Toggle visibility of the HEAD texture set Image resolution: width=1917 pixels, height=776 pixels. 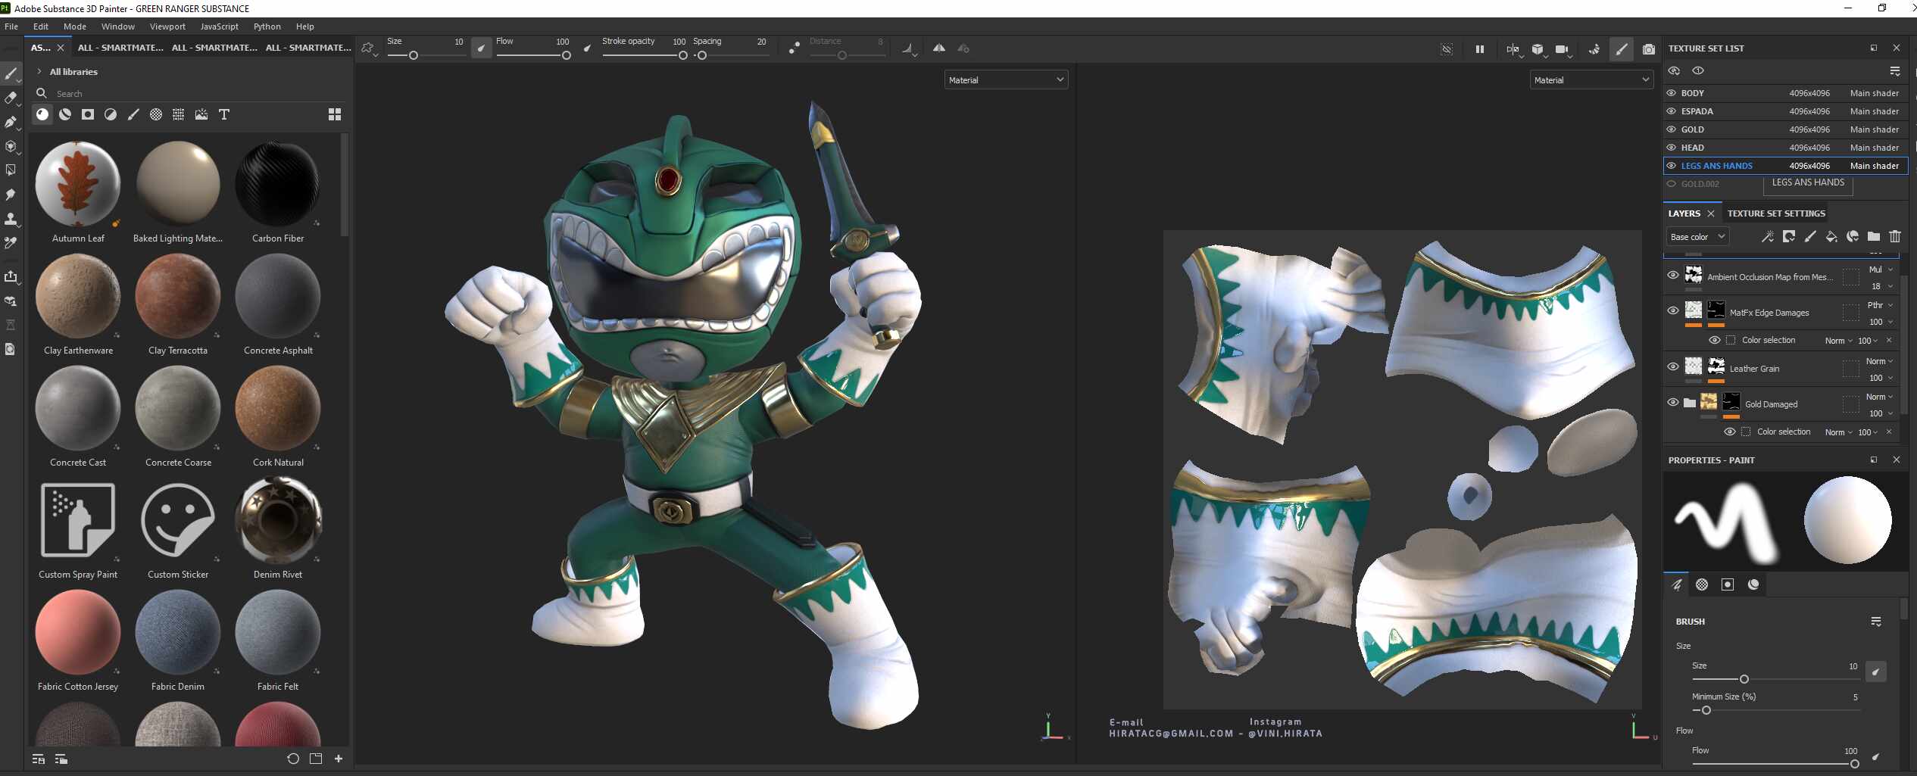(1672, 148)
